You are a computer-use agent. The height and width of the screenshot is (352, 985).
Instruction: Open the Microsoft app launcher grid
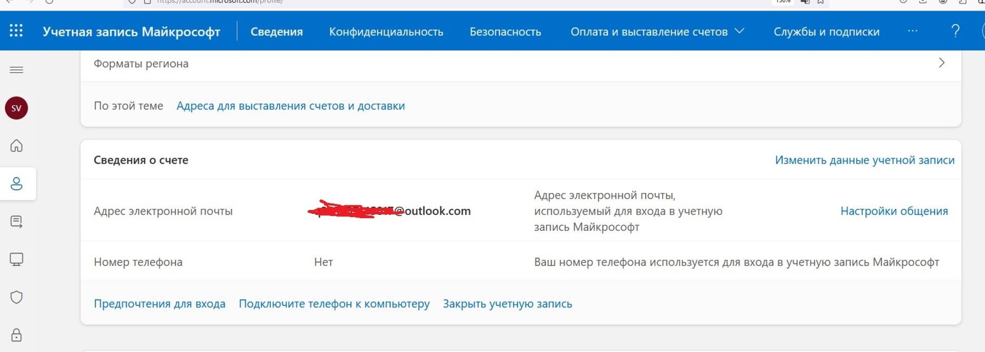pos(16,31)
